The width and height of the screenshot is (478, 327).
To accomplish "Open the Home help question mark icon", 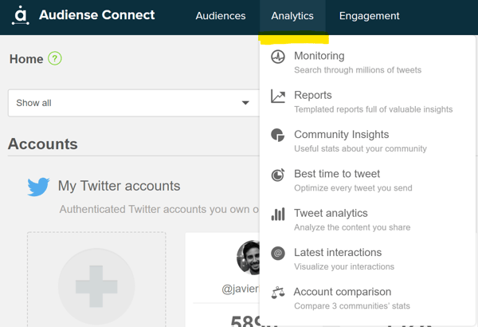I will (x=55, y=58).
